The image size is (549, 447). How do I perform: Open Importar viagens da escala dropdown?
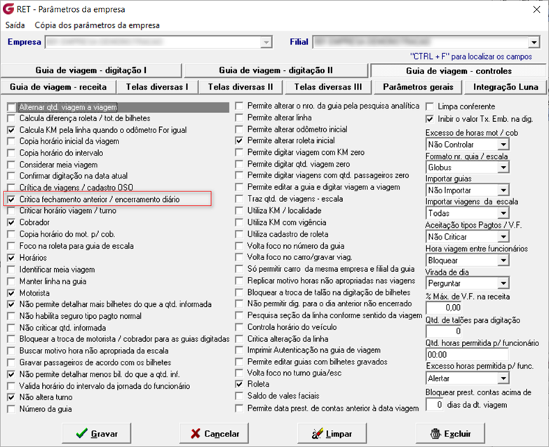pos(503,213)
